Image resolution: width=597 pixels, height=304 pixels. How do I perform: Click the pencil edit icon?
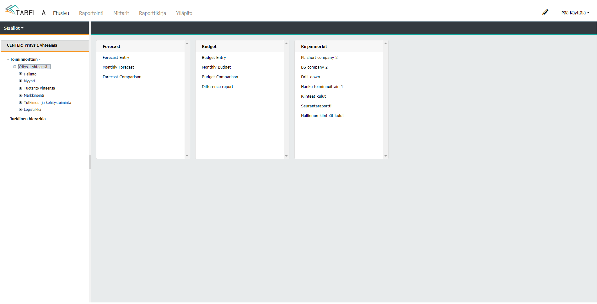pyautogui.click(x=545, y=12)
